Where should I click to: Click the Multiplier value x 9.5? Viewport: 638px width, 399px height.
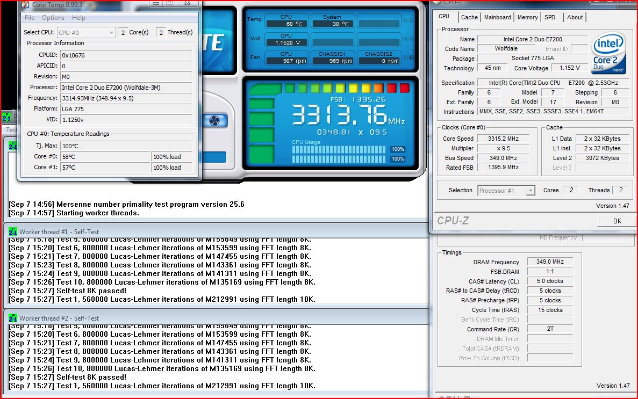click(503, 148)
